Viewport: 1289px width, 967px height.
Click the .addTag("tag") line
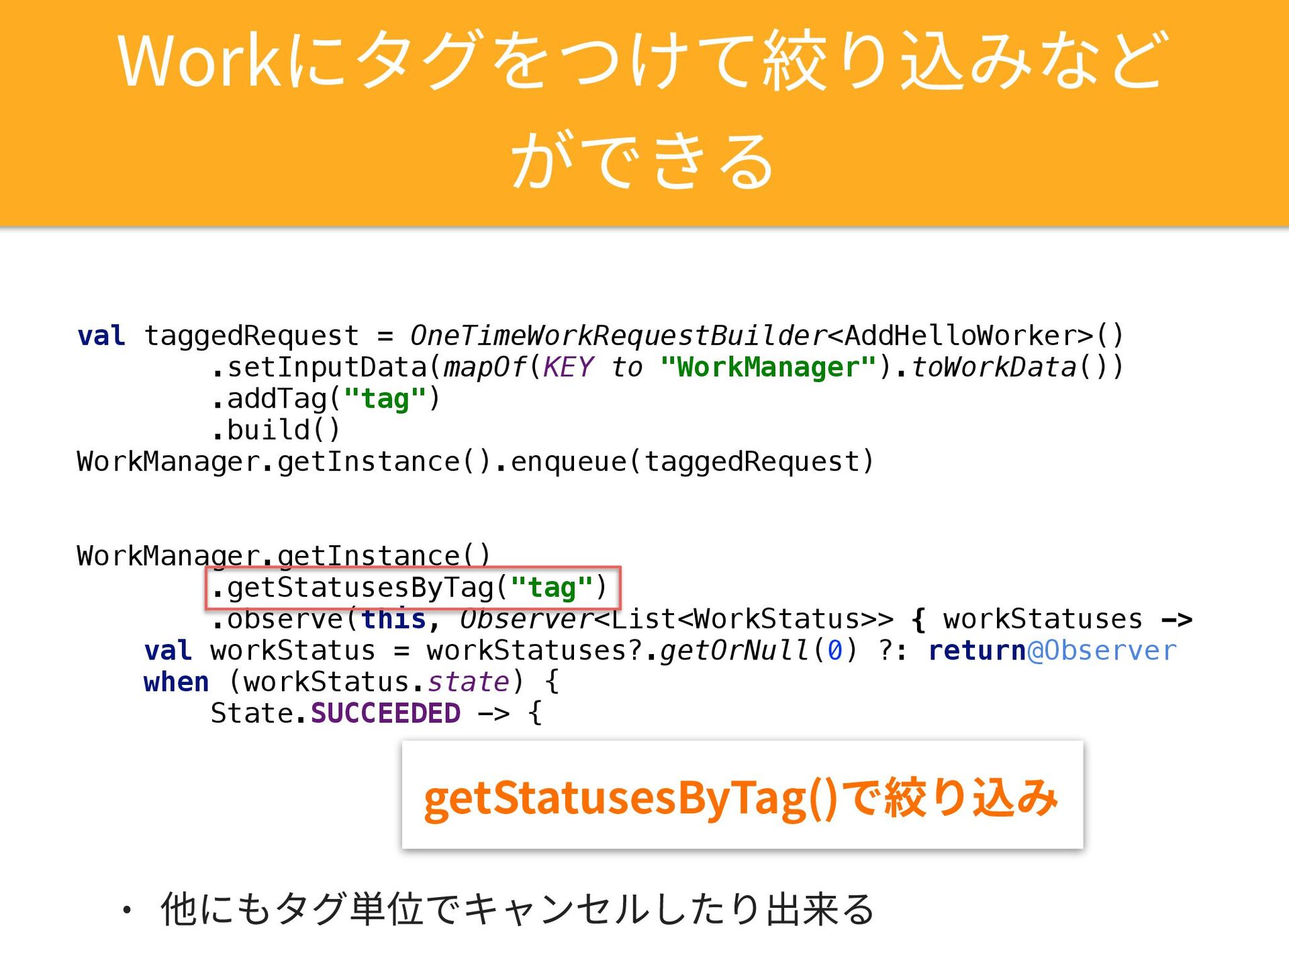(x=326, y=398)
